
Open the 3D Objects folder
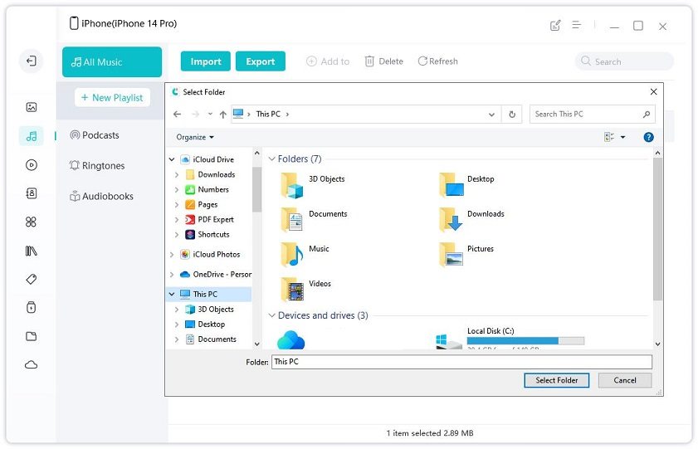pos(313,185)
